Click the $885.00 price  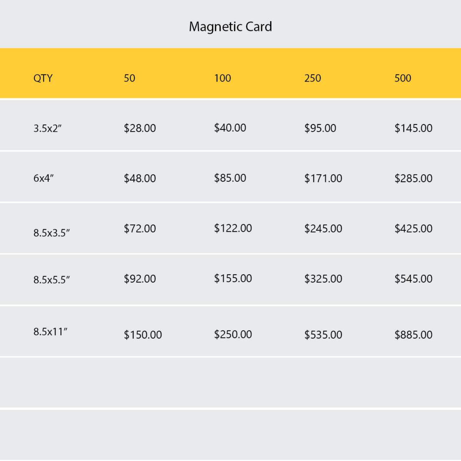click(413, 335)
